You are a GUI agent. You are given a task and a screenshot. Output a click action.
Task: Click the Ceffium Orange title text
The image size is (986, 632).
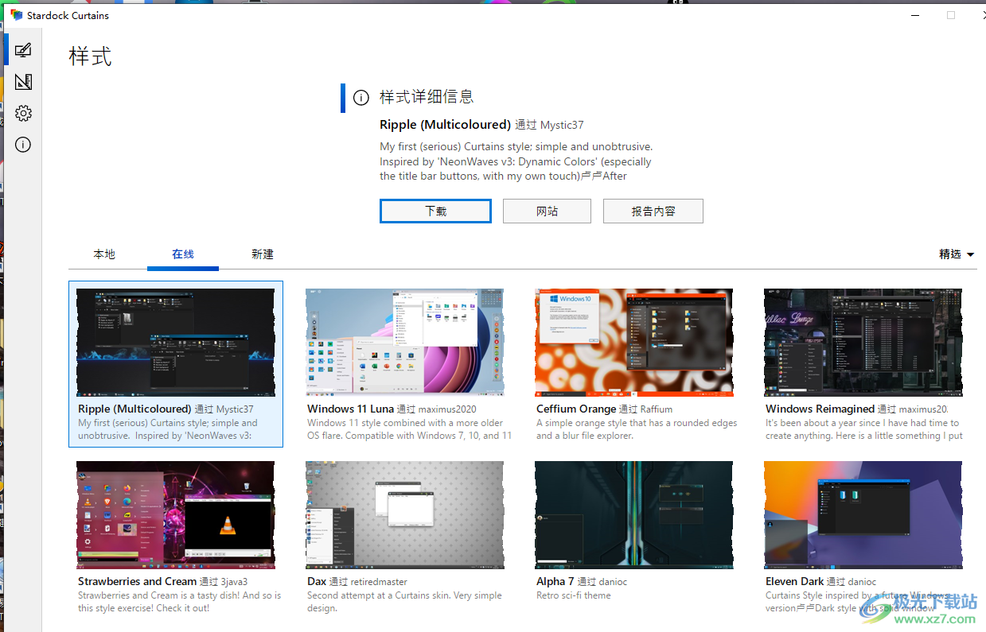576,409
